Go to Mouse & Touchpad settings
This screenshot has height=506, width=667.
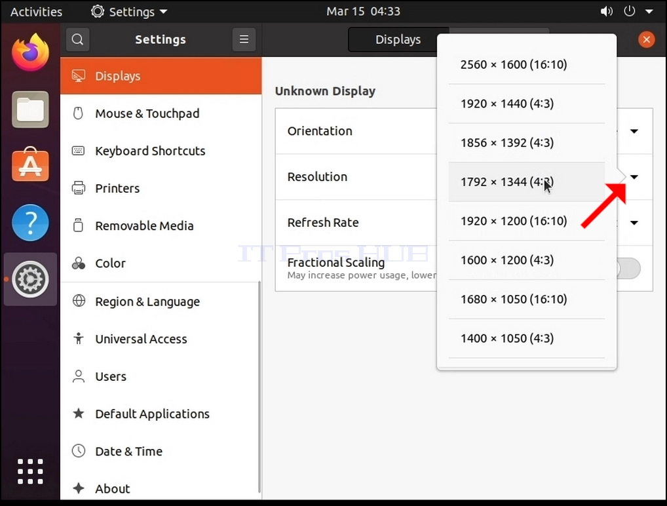coord(161,113)
